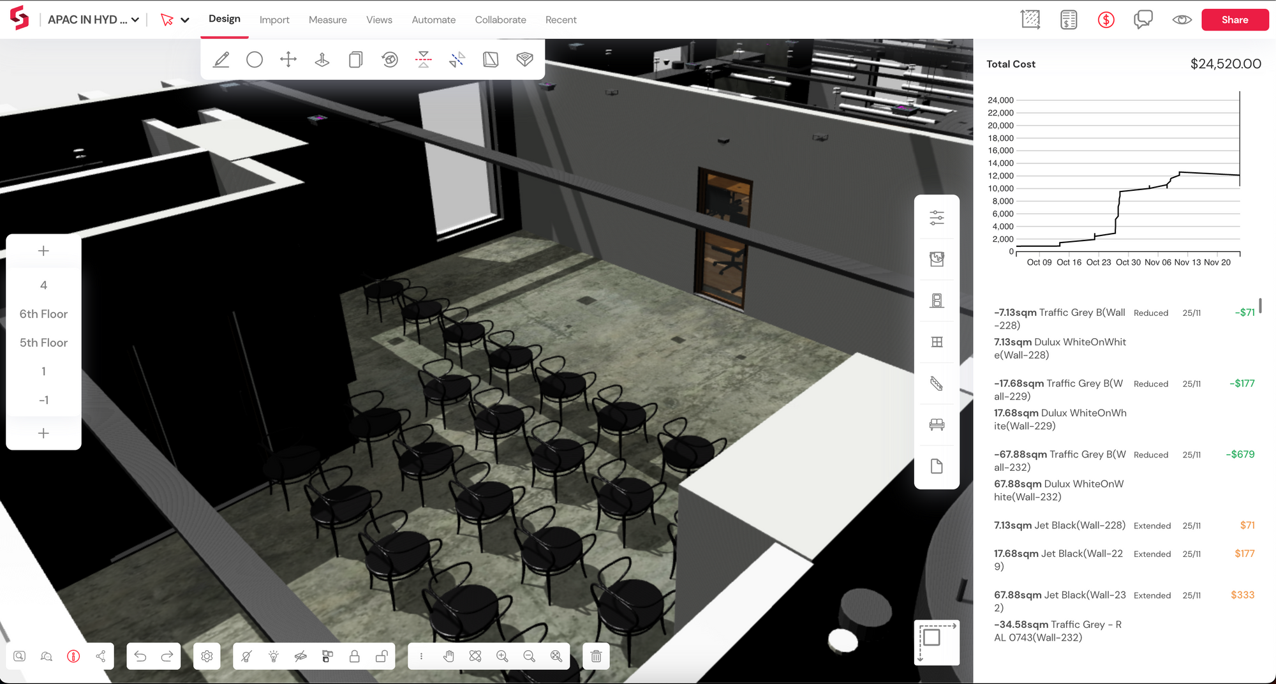
Task: Redo the last undone action
Action: pyautogui.click(x=167, y=656)
